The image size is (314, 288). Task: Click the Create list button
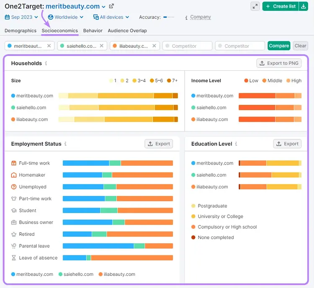coord(281,6)
